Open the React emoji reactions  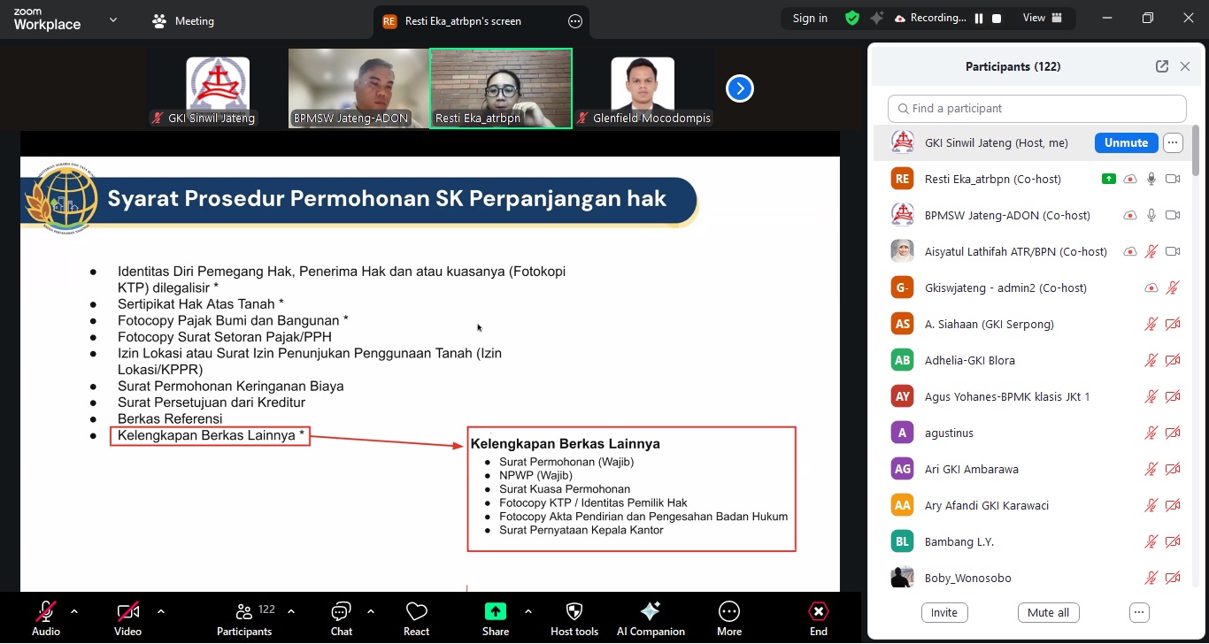(416, 612)
